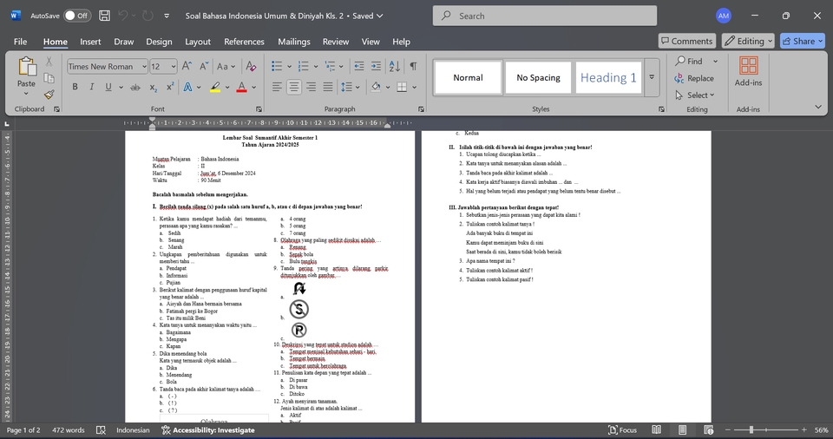Click the Numbering list icon
Image resolution: width=833 pixels, height=439 pixels.
[x=304, y=67]
